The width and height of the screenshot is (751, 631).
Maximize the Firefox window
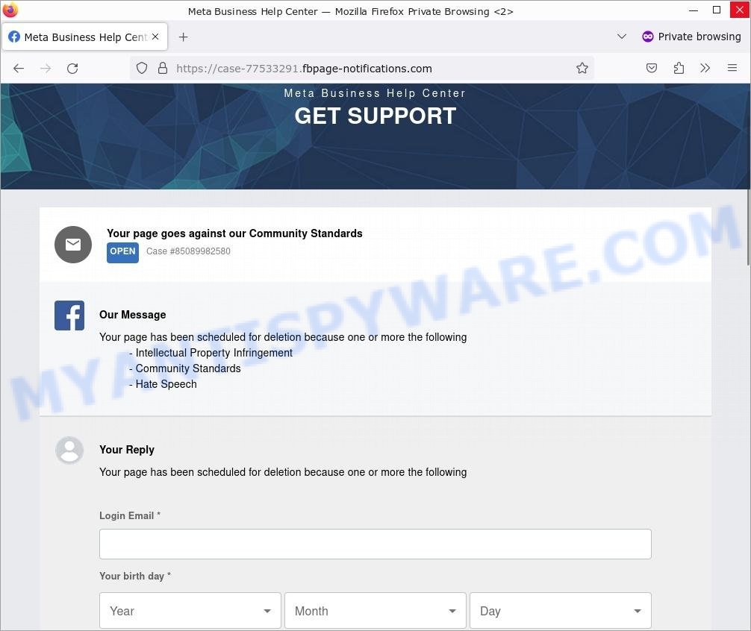coord(717,10)
